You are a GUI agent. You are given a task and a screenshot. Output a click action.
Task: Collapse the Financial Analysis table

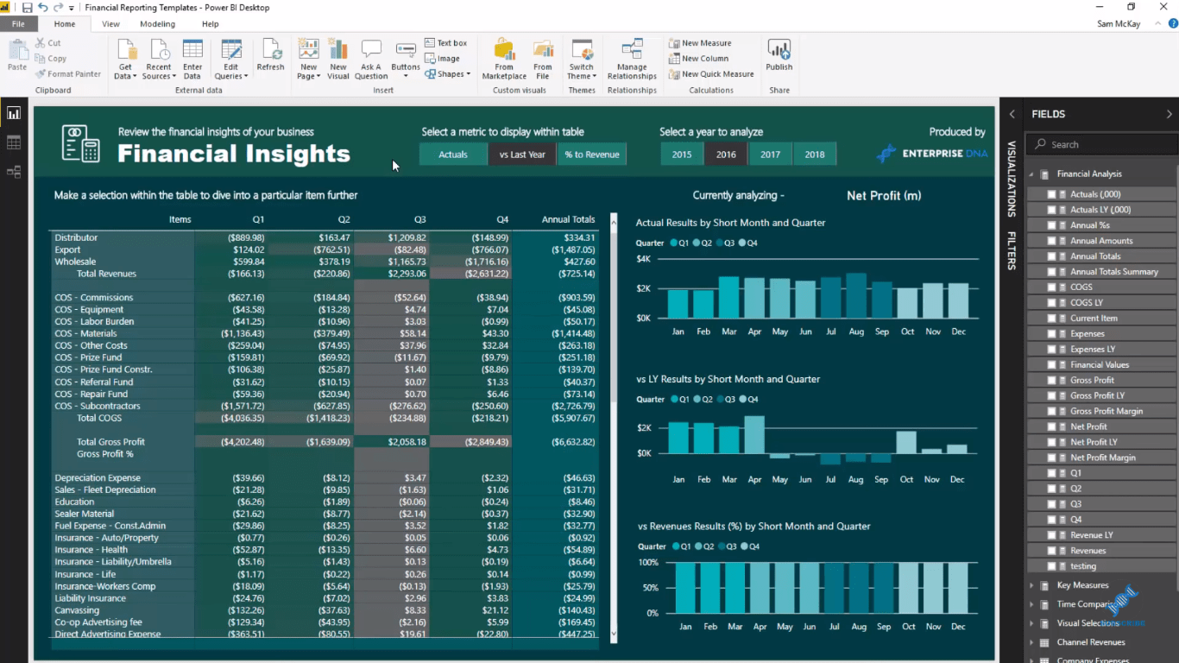point(1031,174)
